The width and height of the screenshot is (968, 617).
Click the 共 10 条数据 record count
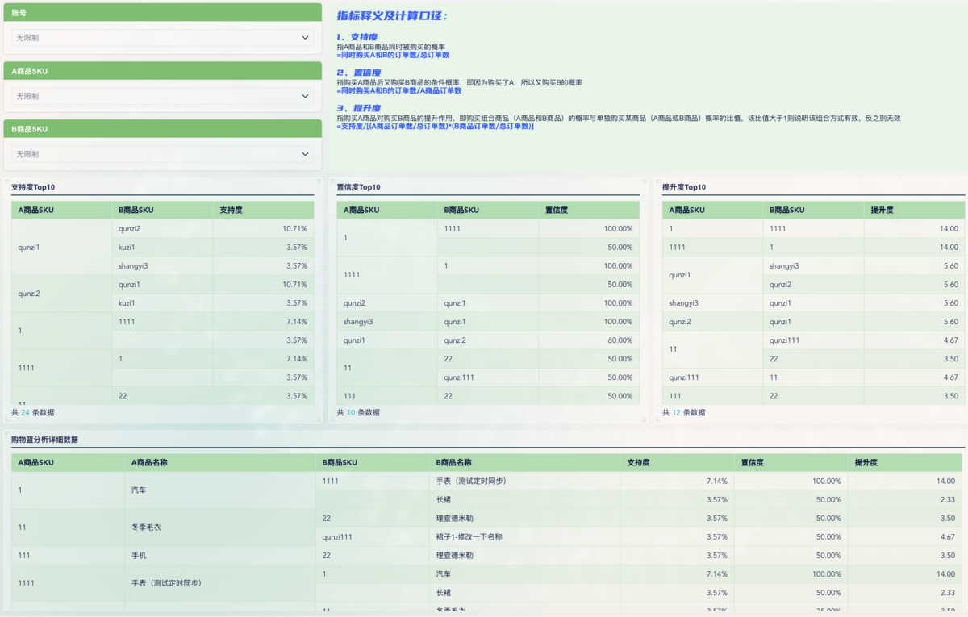pos(358,412)
